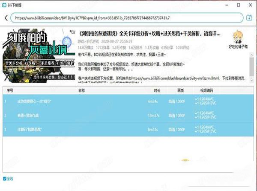Viewport: 257px width, 191px height.
Task: Click the 名称 column header
Action: pyautogui.click(x=81, y=90)
